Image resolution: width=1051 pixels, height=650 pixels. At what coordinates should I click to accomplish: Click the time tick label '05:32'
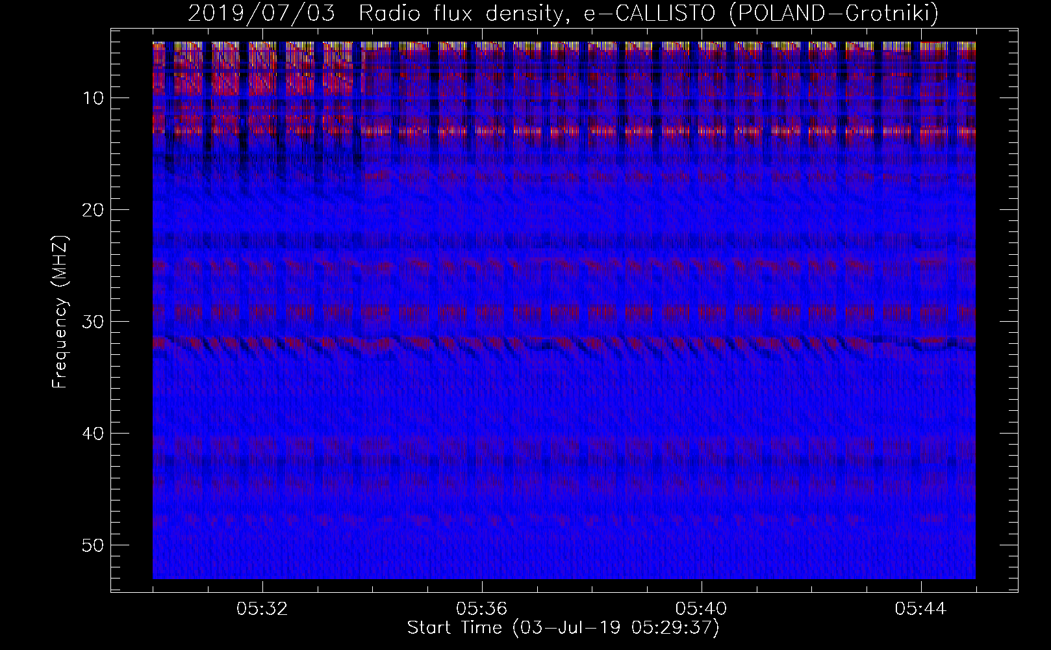(262, 609)
